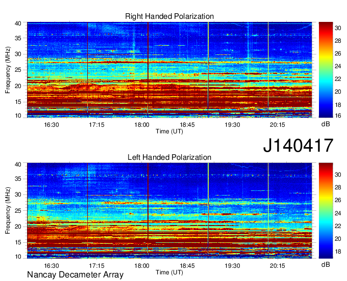The image size is (347, 281).
Task: Click the 25 MHz tick of the right-handed plot
Action: click(x=18, y=70)
